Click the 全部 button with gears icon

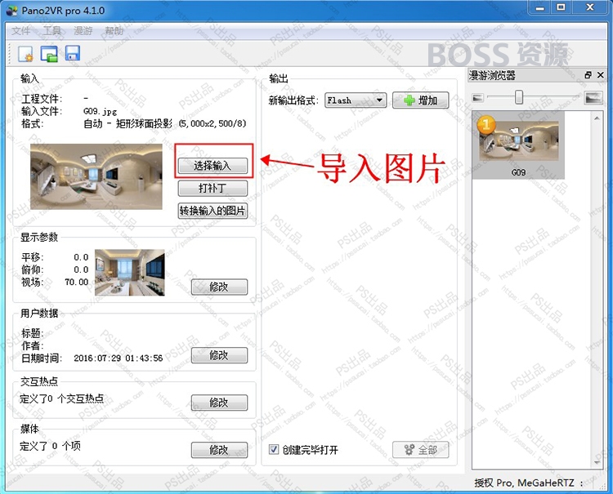[x=421, y=450]
